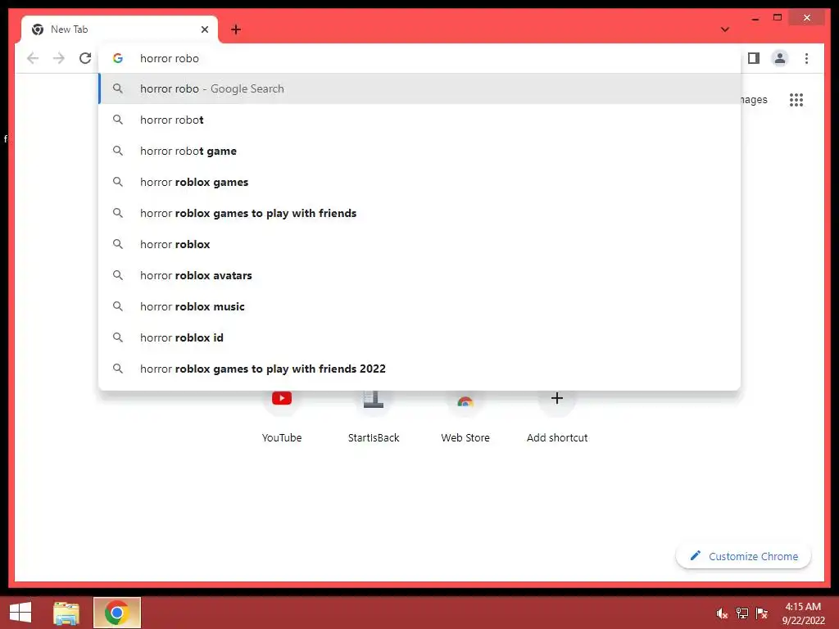Image resolution: width=839 pixels, height=629 pixels.
Task: Open Chrome's three-dot menu
Action: coord(806,58)
